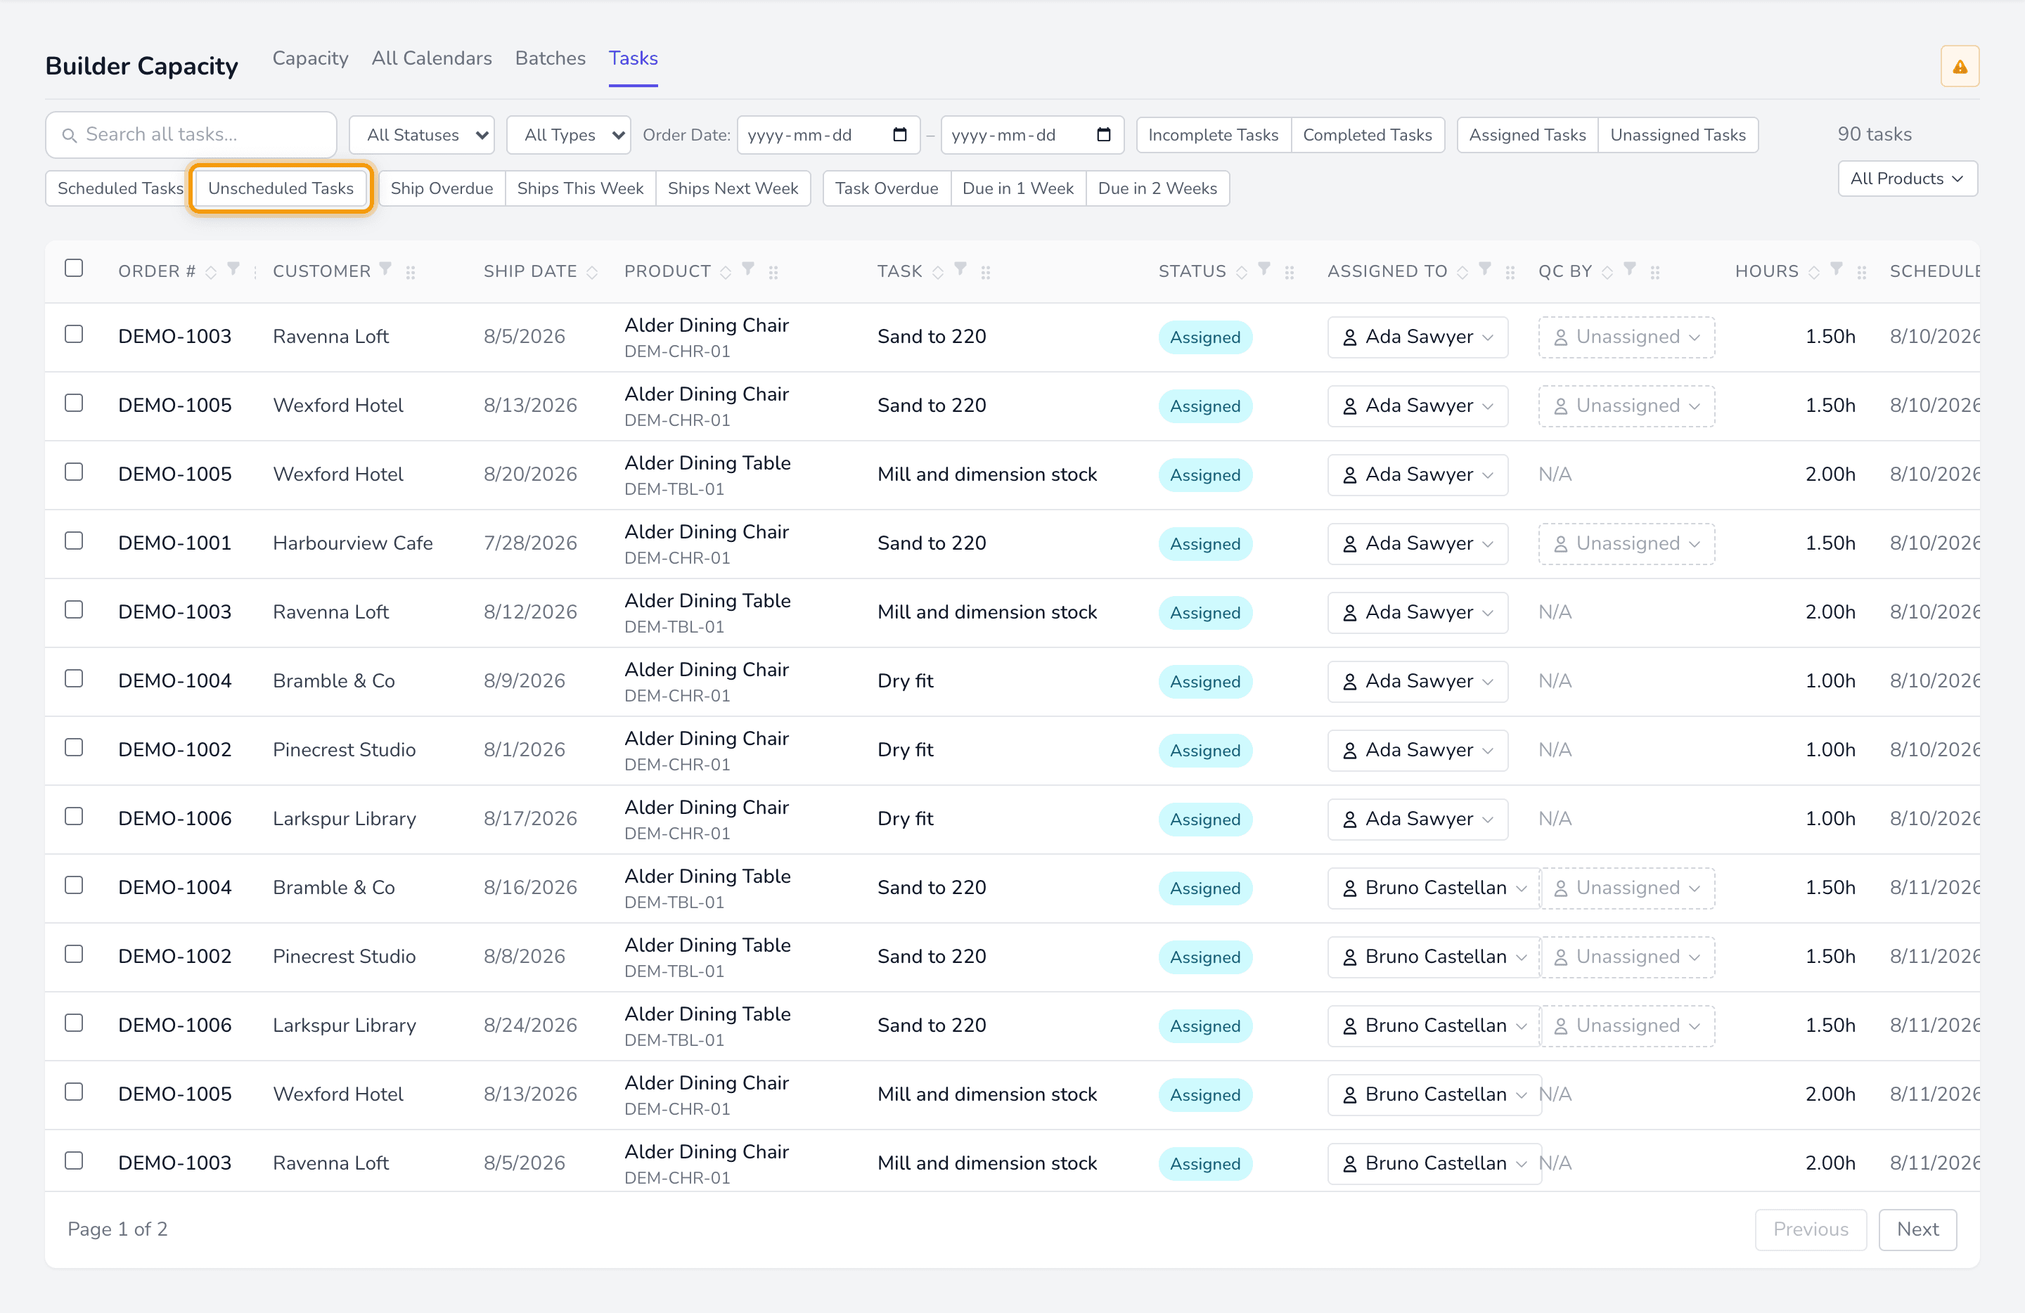
Task: Check the DEMO-1003 Ravenna Loft 8/5/2026 Sand to 220 row
Action: click(74, 334)
